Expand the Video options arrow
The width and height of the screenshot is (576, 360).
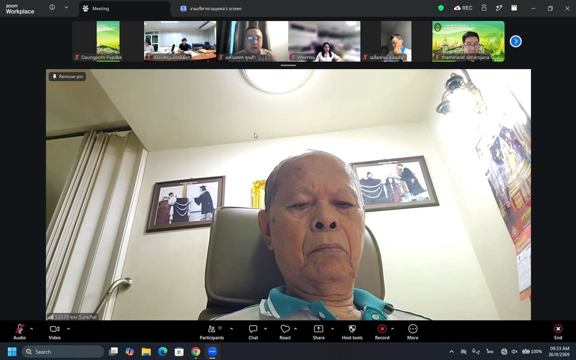point(68,329)
